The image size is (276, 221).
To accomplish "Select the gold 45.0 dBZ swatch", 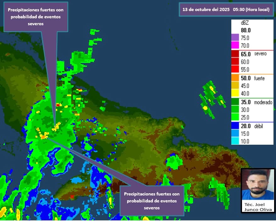I will click(235, 86).
